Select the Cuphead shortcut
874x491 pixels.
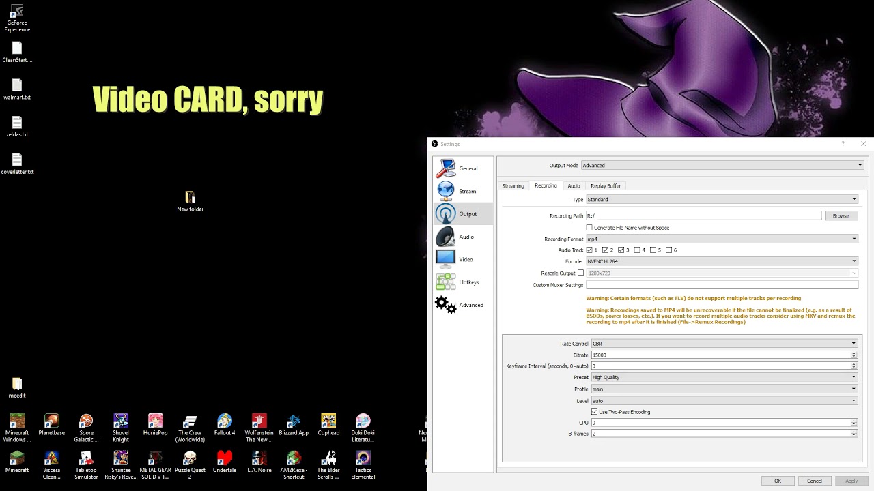tap(328, 426)
